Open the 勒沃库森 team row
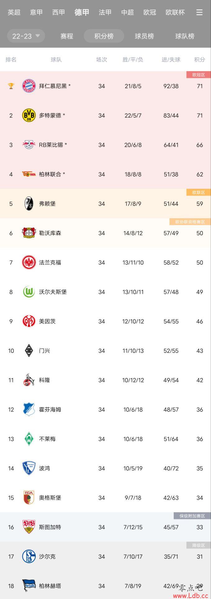Image resolution: width=211 pixels, height=599 pixels. click(105, 233)
